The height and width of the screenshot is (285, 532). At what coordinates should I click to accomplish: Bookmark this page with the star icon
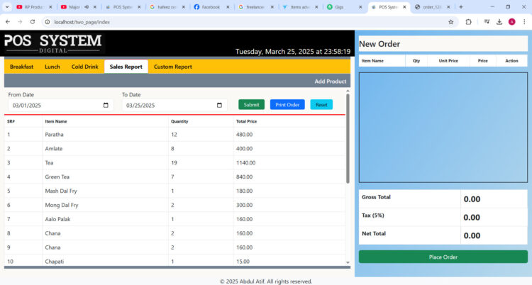click(450, 22)
